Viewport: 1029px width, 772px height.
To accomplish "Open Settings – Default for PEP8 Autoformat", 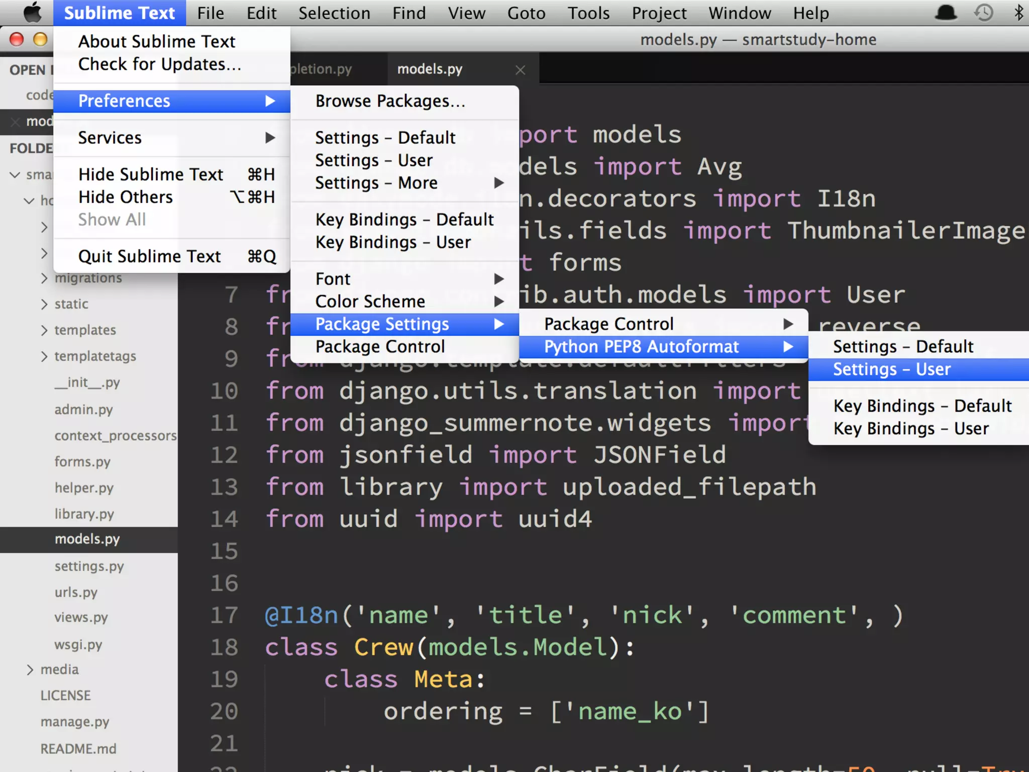I will 919,347.
